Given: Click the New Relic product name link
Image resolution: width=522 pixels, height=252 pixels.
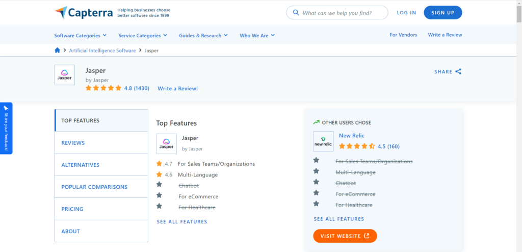Looking at the screenshot, I should click(x=352, y=135).
